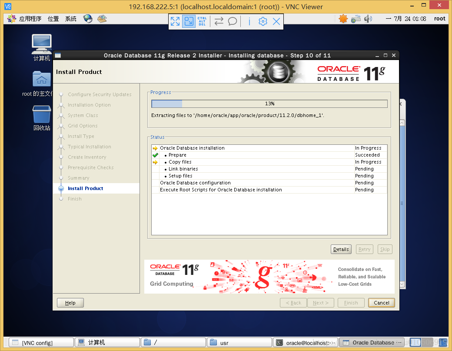The image size is (452, 351).
Task: Select Create Inventory step
Action: [87, 157]
